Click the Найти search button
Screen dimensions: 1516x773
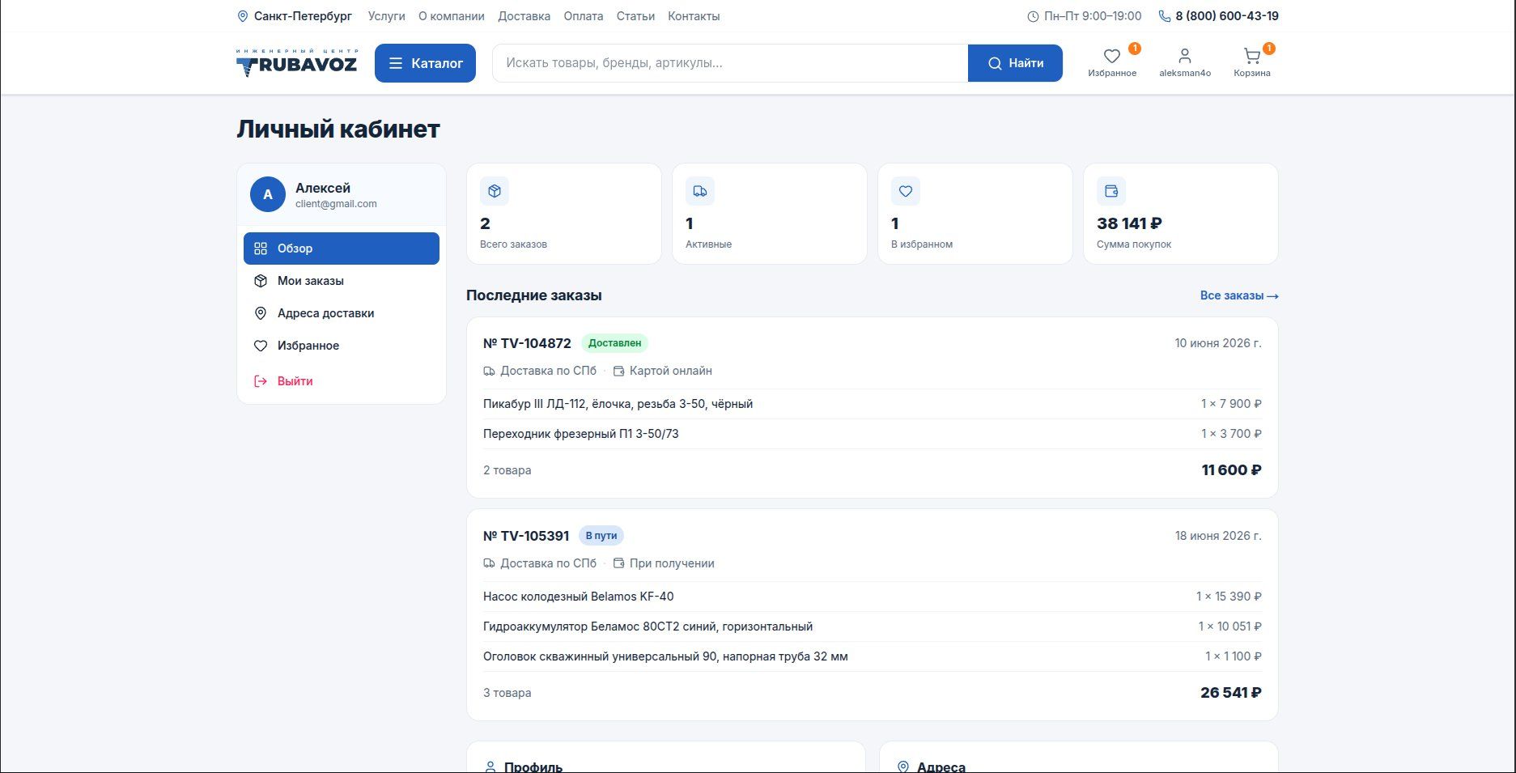tap(1015, 63)
